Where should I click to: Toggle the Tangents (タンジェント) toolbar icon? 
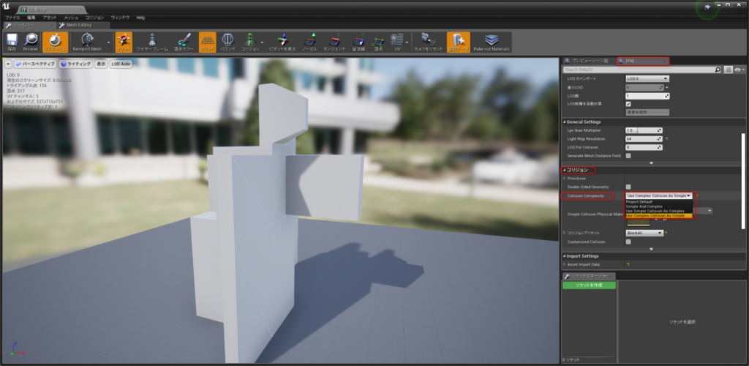334,42
